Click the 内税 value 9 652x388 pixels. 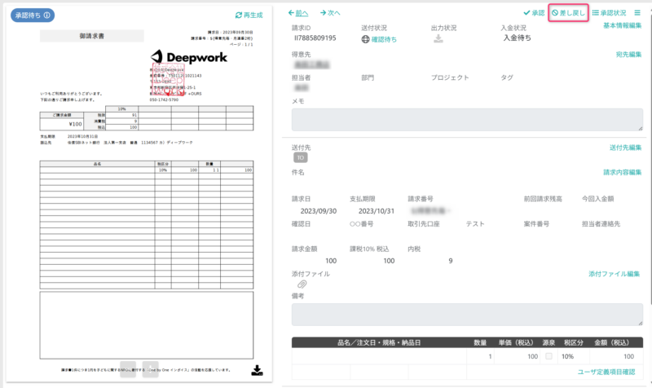coord(451,261)
